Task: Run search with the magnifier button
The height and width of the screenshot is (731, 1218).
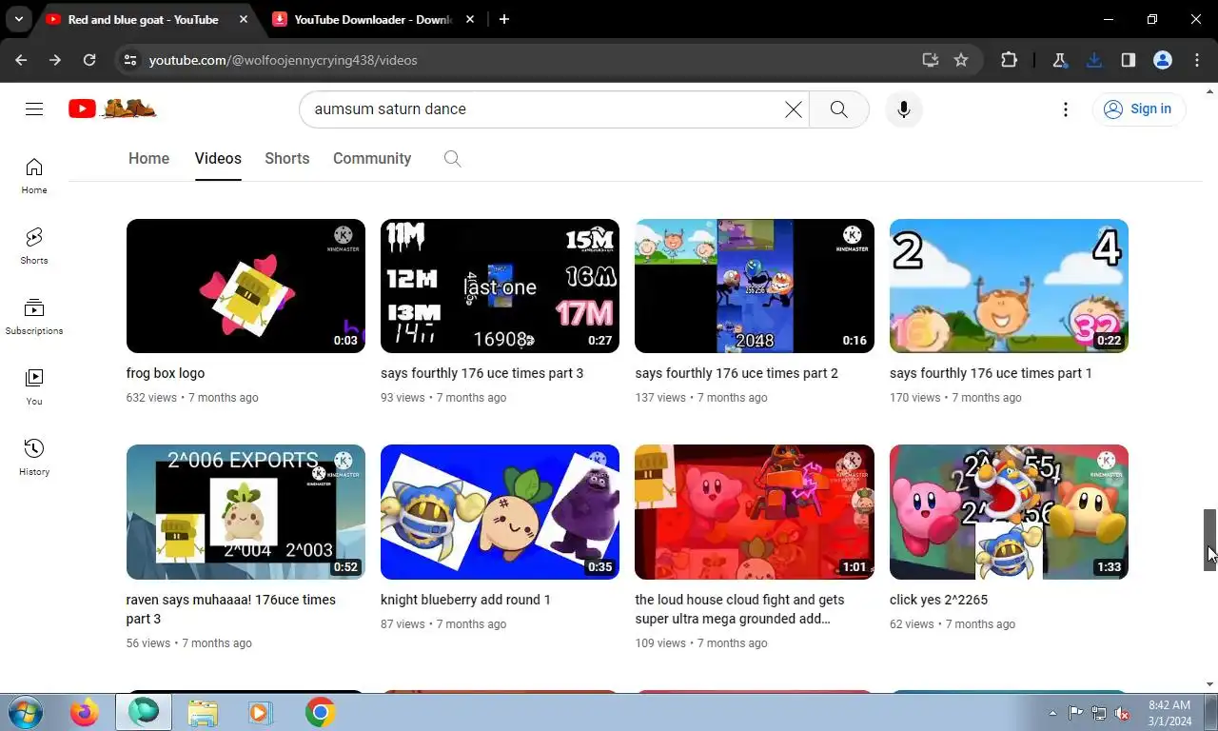Action: point(838,109)
